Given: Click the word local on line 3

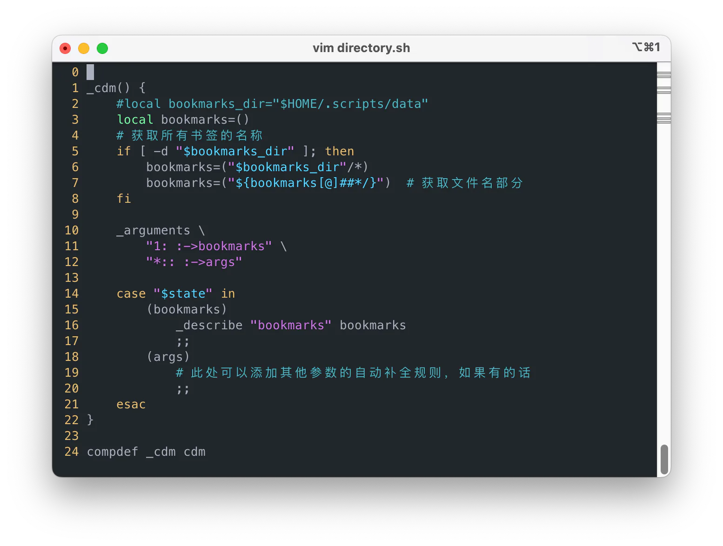Looking at the screenshot, I should tap(135, 120).
